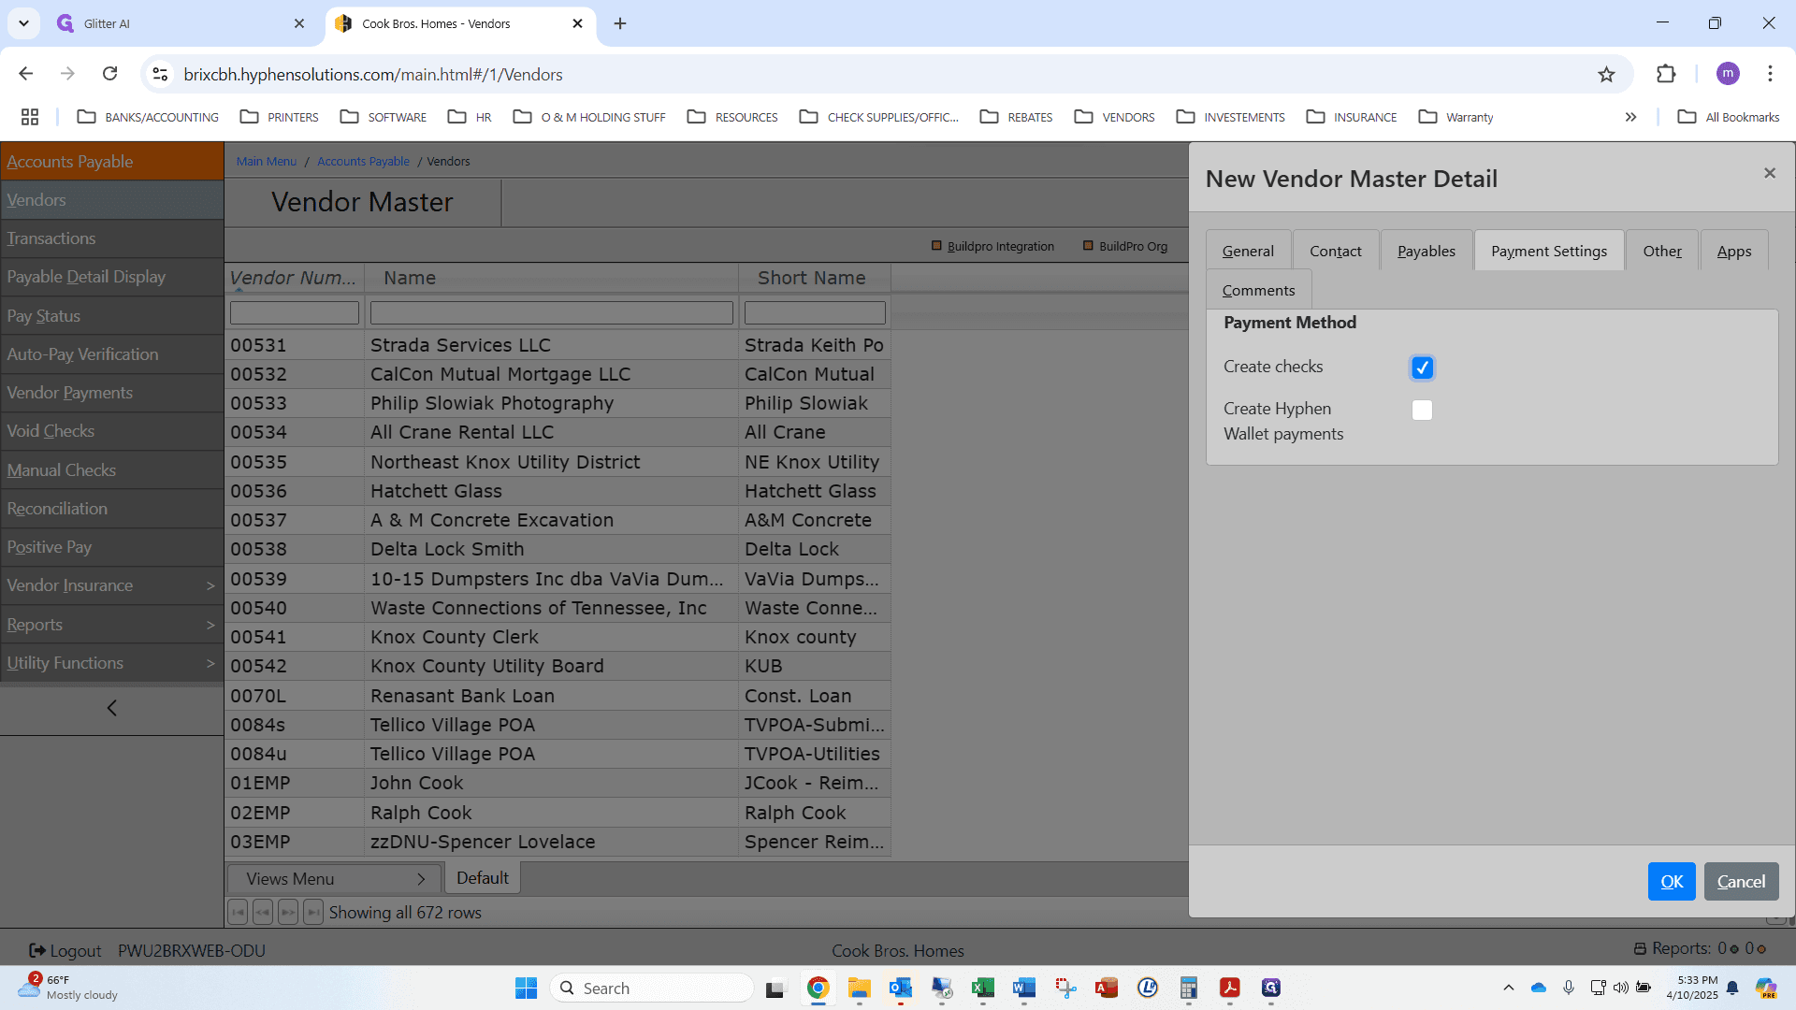
Task: Open a new browser tab
Action: [x=620, y=23]
